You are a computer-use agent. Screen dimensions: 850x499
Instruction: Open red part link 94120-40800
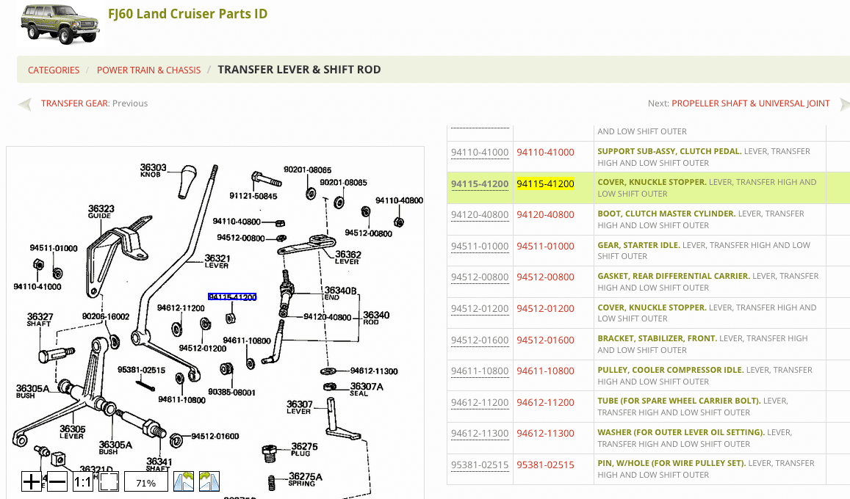[x=545, y=214]
